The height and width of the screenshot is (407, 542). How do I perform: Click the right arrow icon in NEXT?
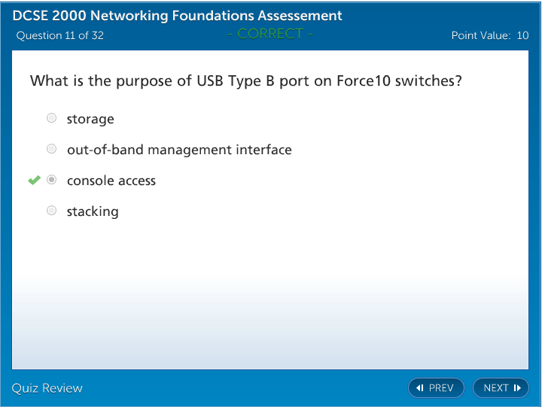tap(517, 388)
